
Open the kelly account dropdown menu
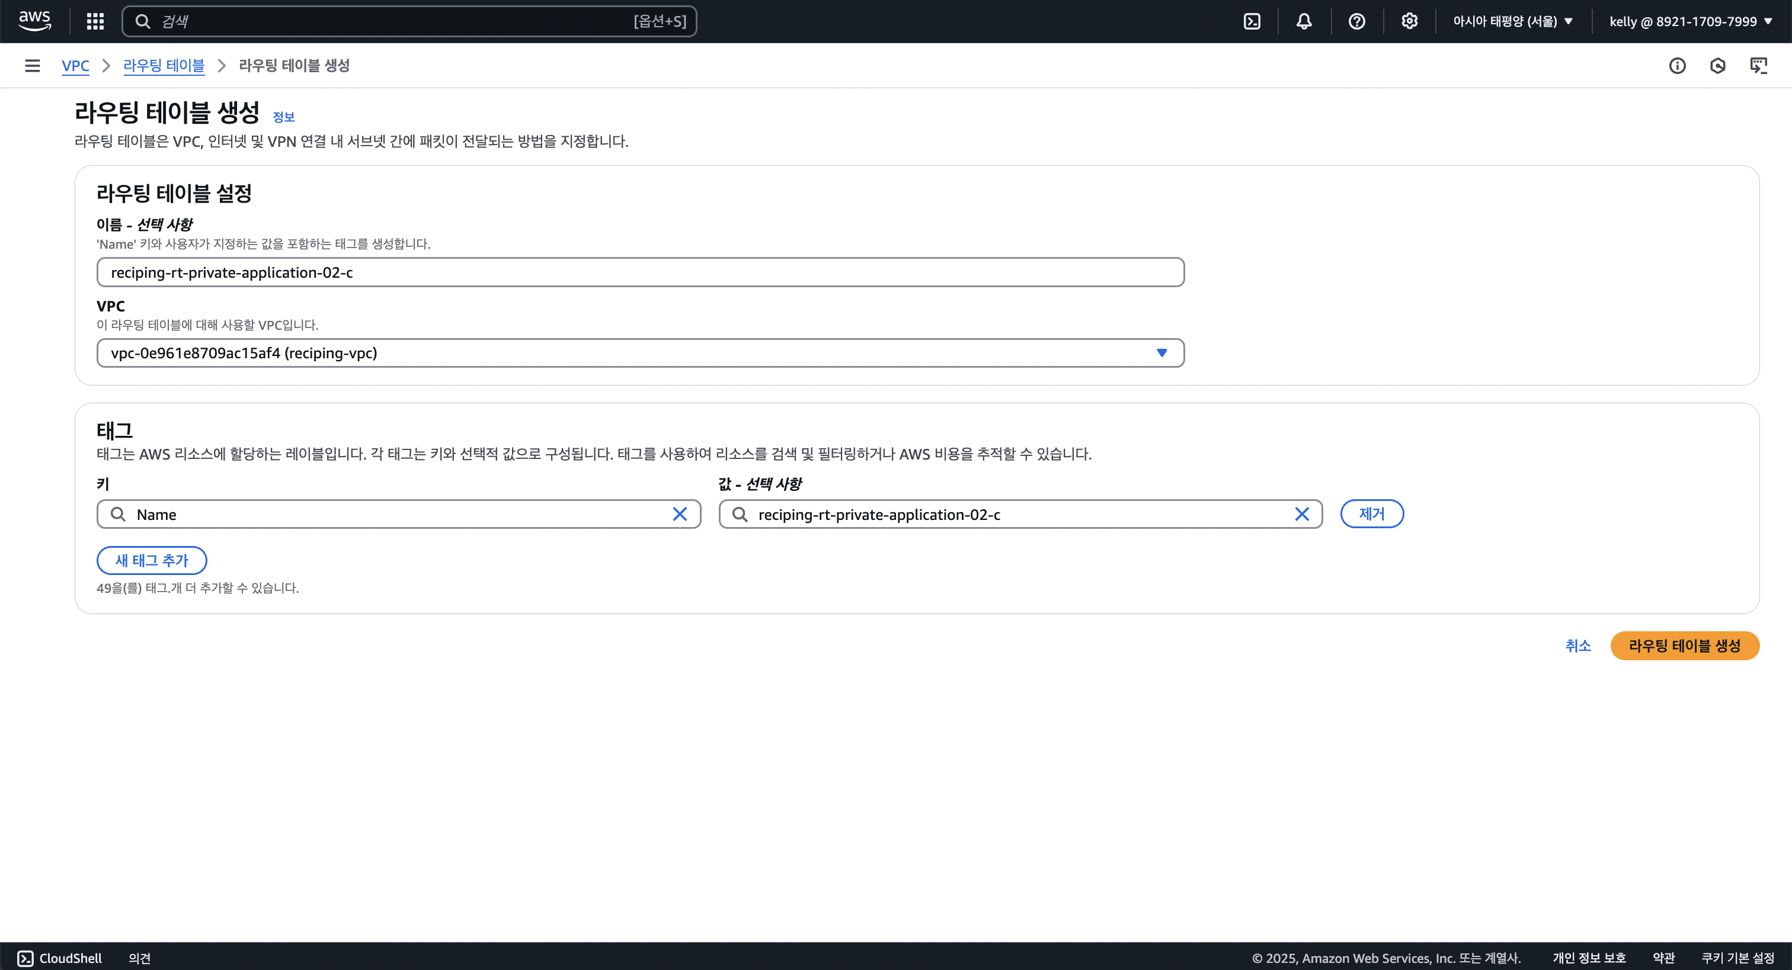tap(1691, 21)
